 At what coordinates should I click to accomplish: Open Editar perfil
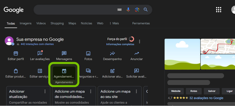click(x=16, y=56)
